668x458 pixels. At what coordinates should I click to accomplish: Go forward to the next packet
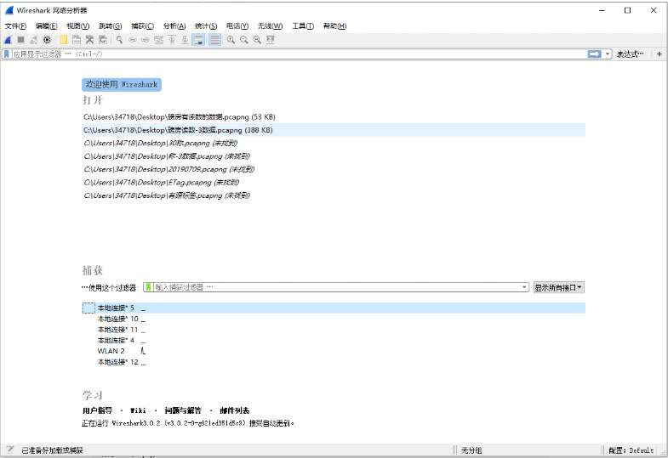click(146, 40)
